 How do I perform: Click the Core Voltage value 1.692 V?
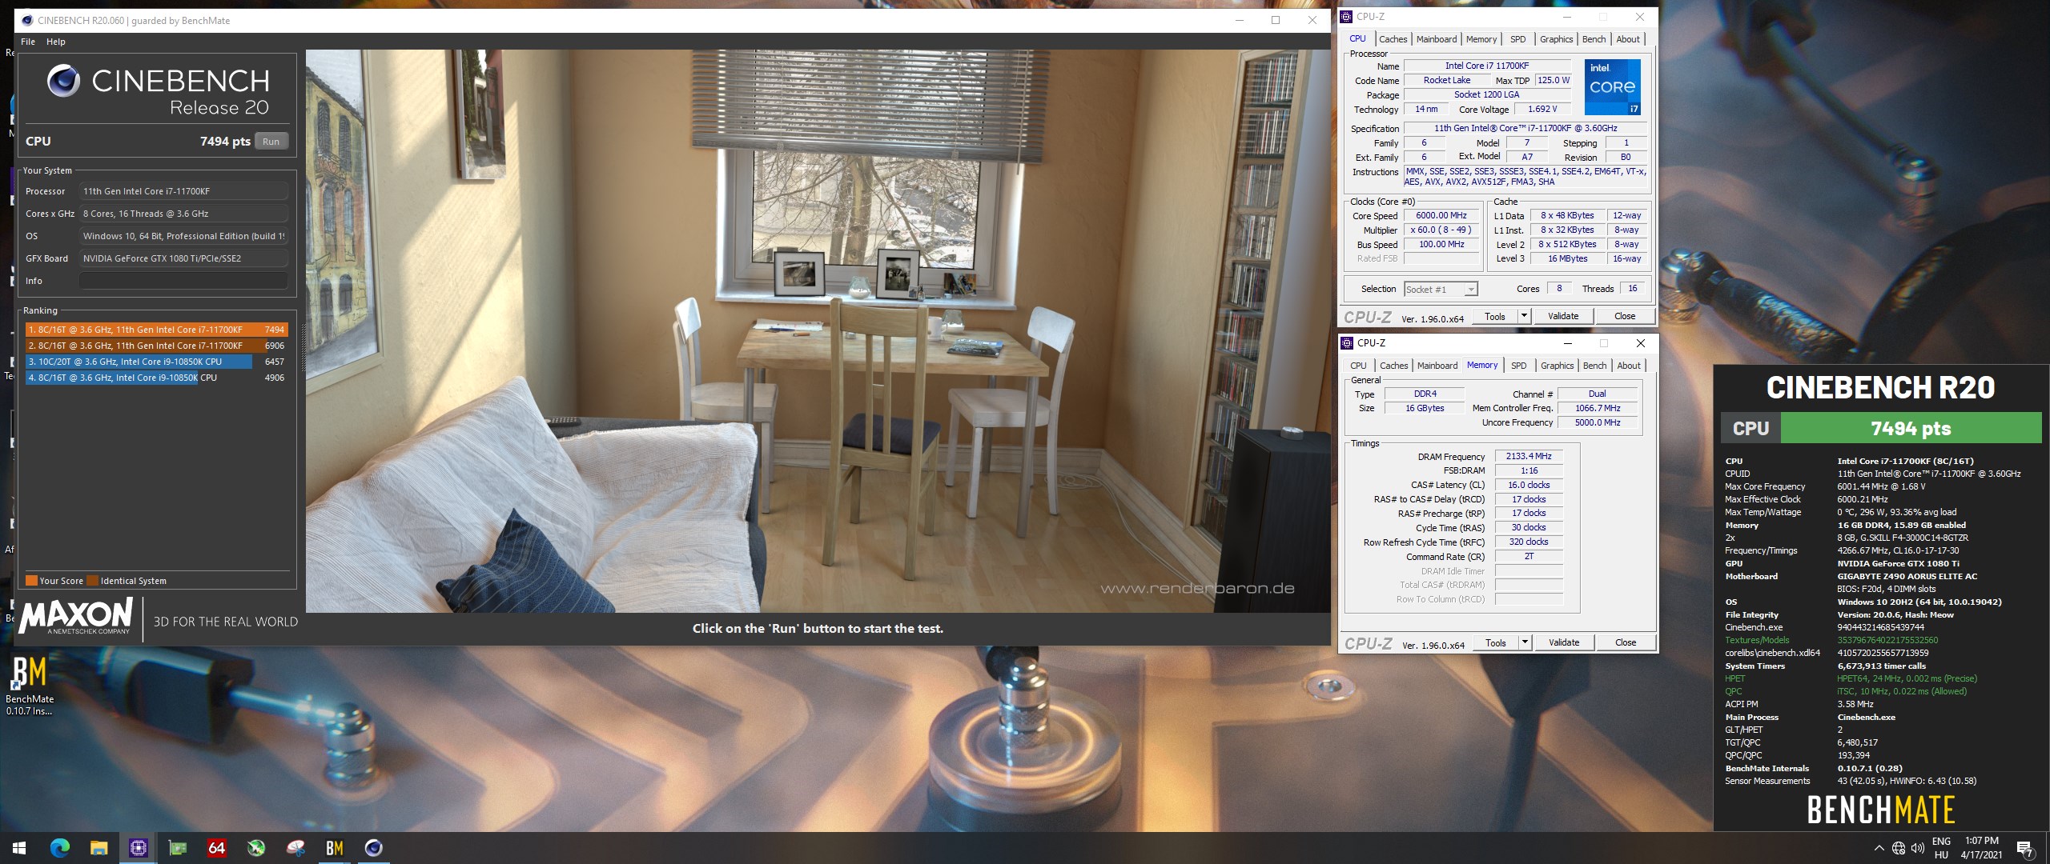coord(1542,110)
